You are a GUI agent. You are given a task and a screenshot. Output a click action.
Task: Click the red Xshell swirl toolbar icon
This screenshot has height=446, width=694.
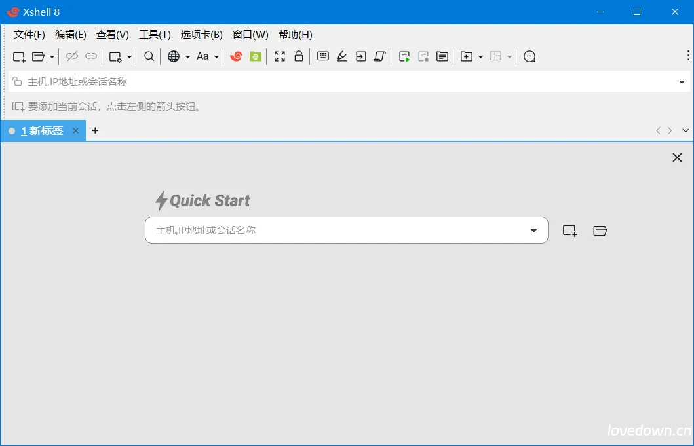(236, 56)
